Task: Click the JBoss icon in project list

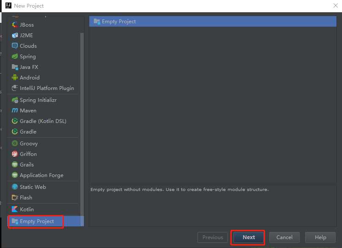Action: [15, 25]
